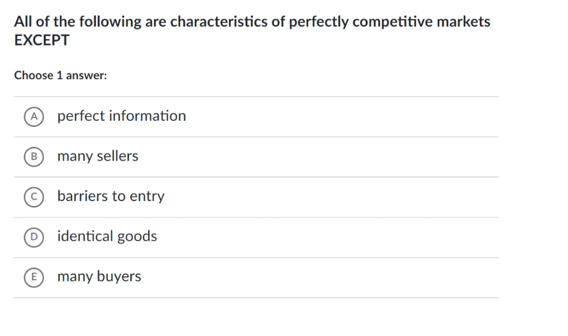Click the word 'characteristics' in the question
This screenshot has width=568, height=336.
pos(219,22)
